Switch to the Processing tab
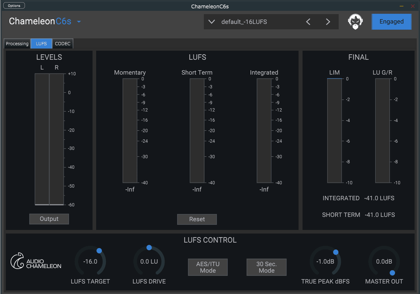The height and width of the screenshot is (294, 420). [x=17, y=44]
